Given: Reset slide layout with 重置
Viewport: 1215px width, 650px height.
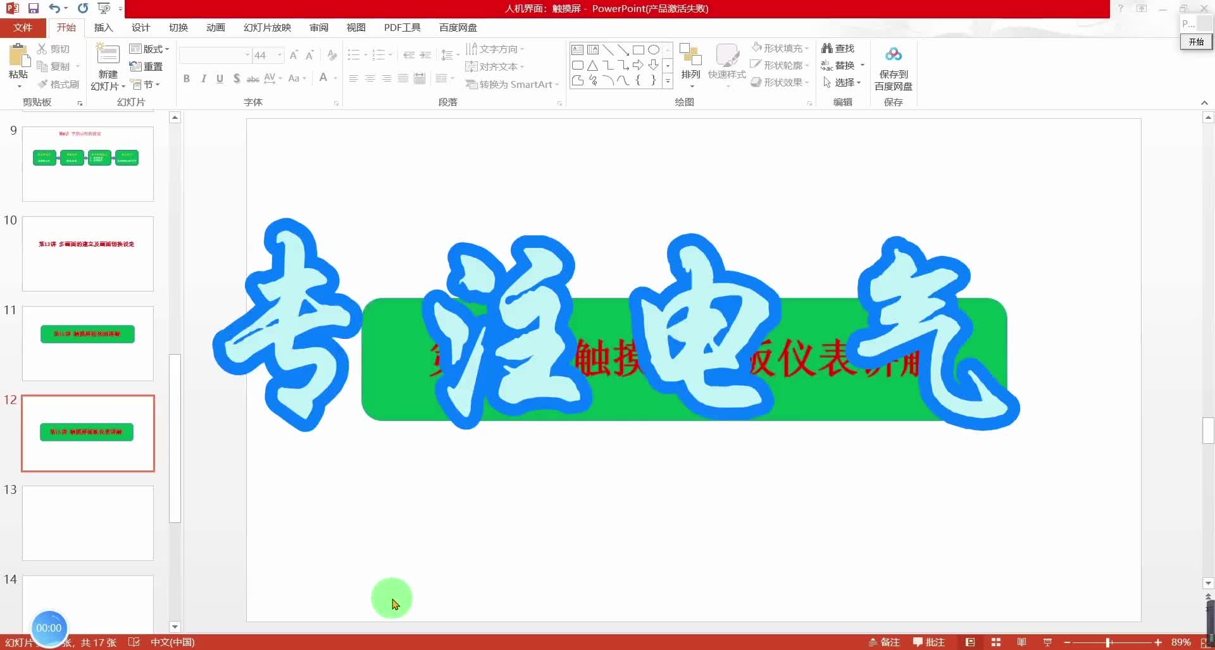Looking at the screenshot, I should [x=146, y=66].
